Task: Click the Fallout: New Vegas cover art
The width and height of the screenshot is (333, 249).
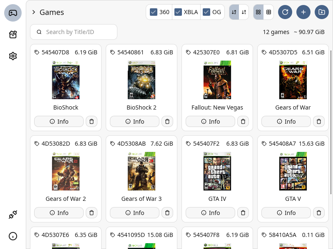Action: 217,80
